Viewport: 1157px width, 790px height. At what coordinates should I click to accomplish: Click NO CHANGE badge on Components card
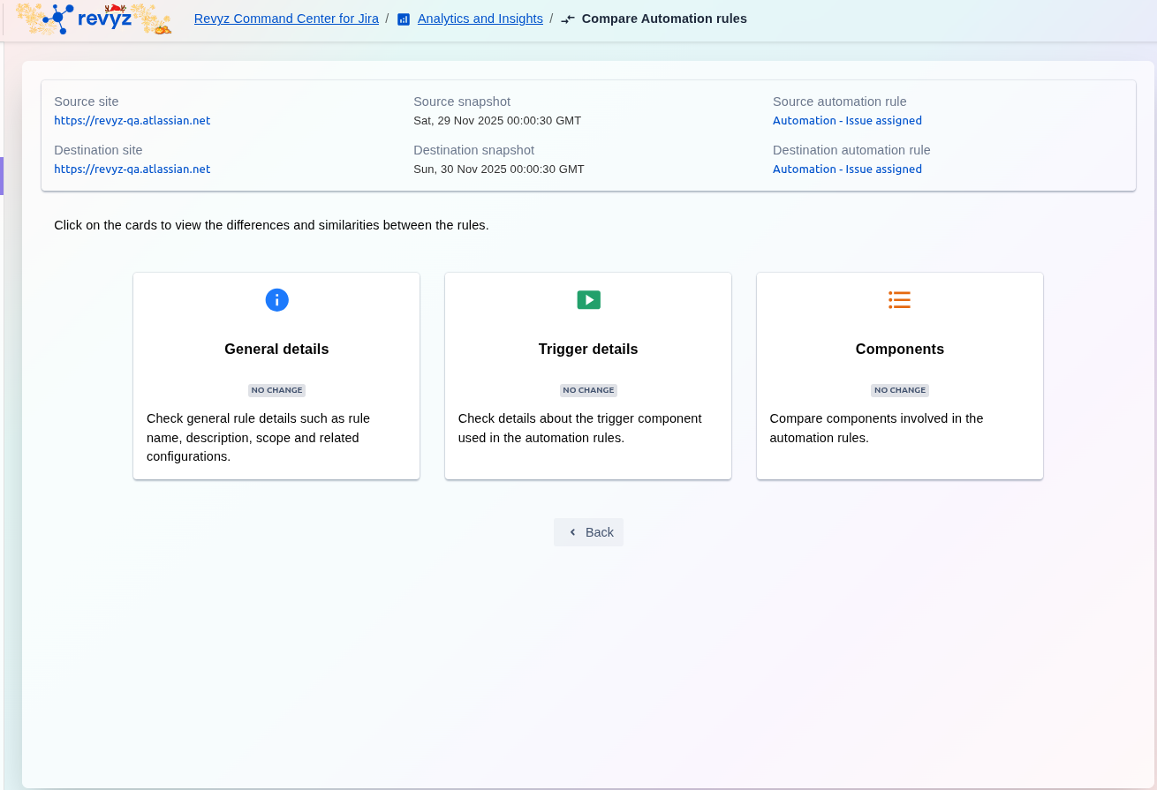click(899, 390)
